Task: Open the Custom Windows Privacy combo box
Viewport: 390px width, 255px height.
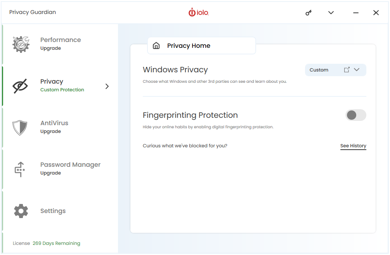Action: [x=336, y=70]
